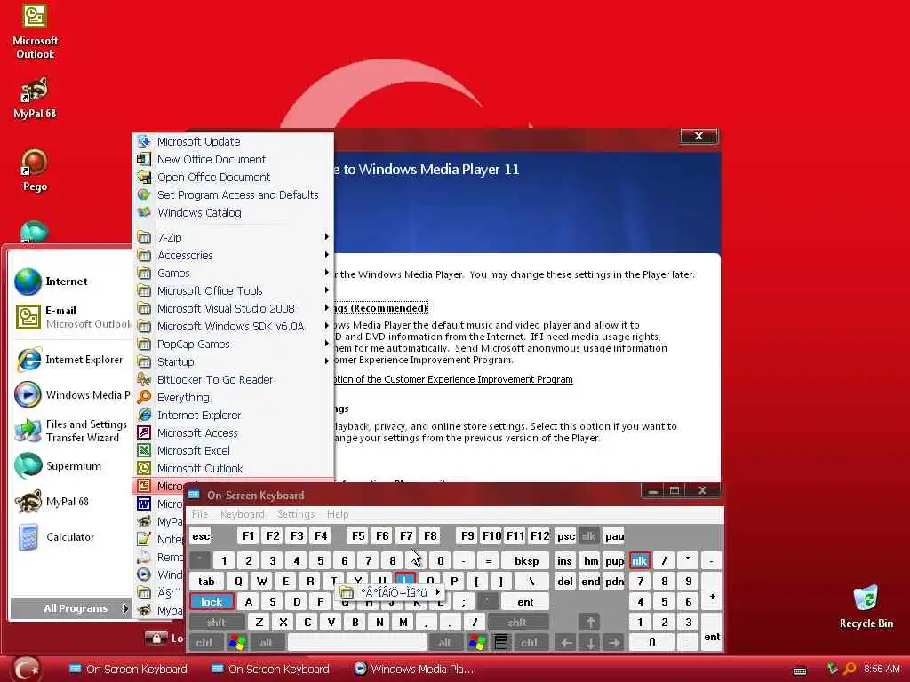
Task: Select New Office Document entry
Action: [x=234, y=160]
